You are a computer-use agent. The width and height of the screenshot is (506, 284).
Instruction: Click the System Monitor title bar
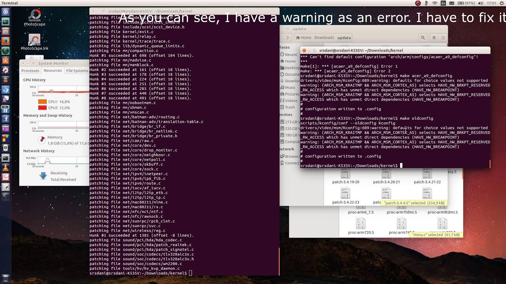point(54,63)
